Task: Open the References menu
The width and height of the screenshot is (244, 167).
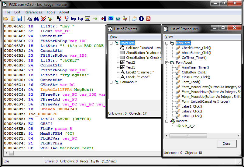Action: point(33,12)
